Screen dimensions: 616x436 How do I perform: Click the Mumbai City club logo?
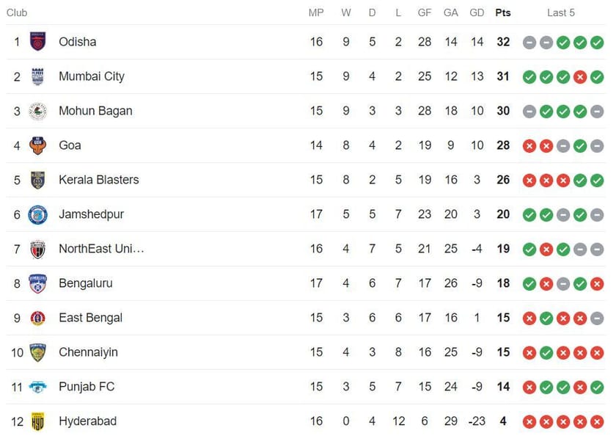pyautogui.click(x=37, y=76)
